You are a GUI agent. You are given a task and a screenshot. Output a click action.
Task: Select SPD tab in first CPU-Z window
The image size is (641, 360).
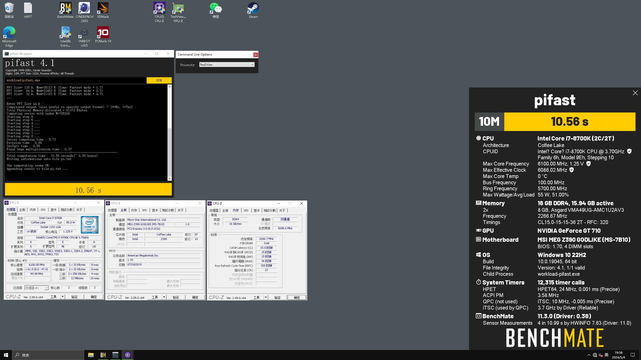pos(43,210)
